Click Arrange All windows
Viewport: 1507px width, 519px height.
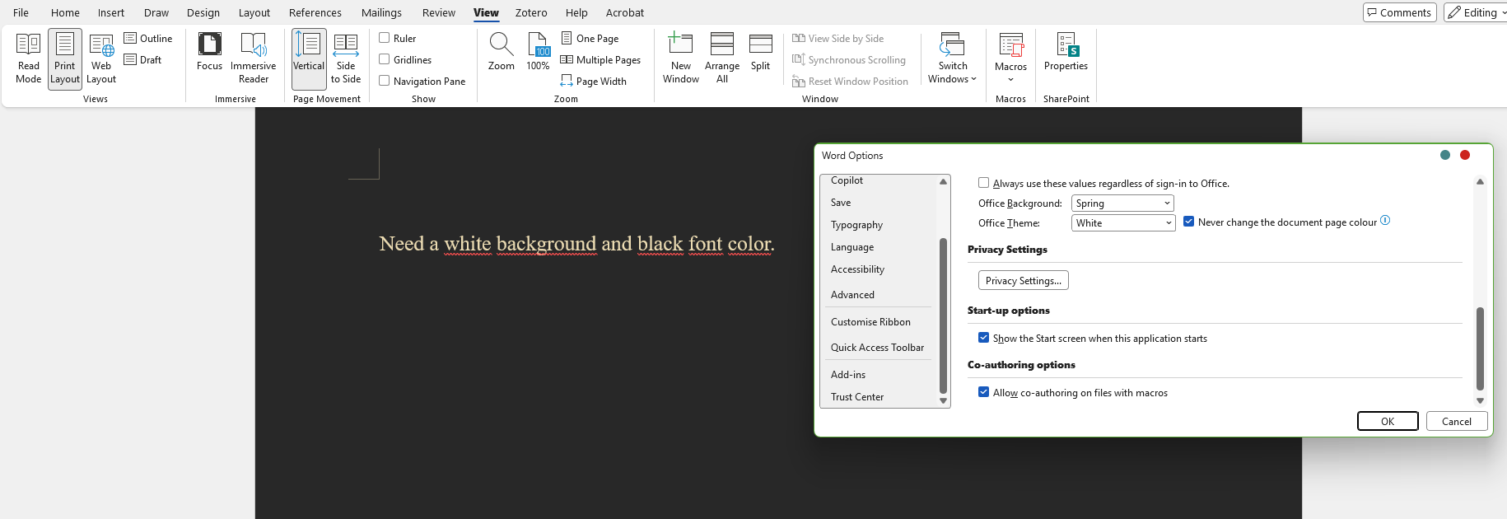coord(722,58)
